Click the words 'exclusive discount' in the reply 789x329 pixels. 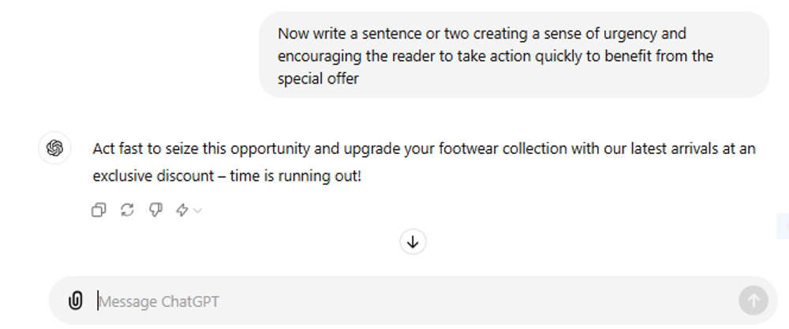pyautogui.click(x=154, y=176)
